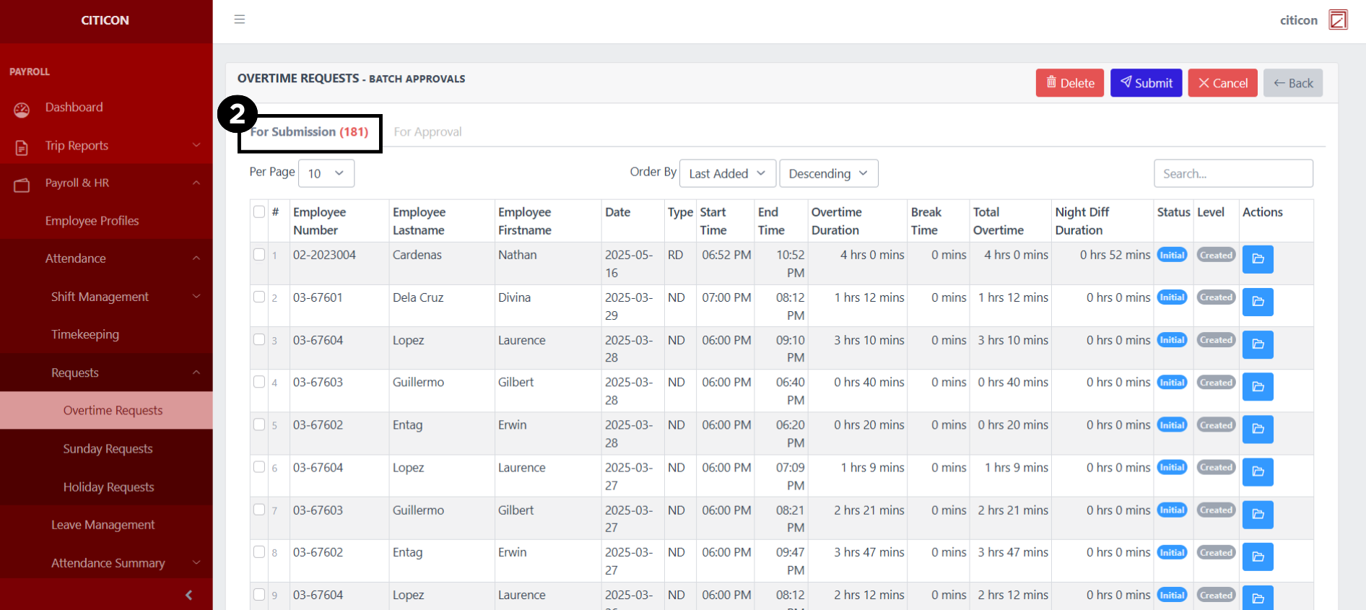Switch to the For Approval tab
This screenshot has height=610, width=1366.
pyautogui.click(x=427, y=132)
